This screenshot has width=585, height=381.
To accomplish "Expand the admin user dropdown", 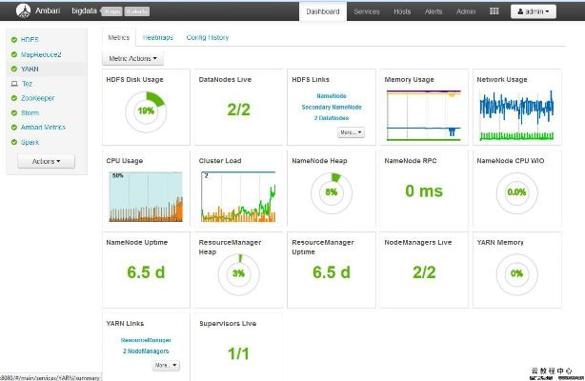I will click(534, 11).
